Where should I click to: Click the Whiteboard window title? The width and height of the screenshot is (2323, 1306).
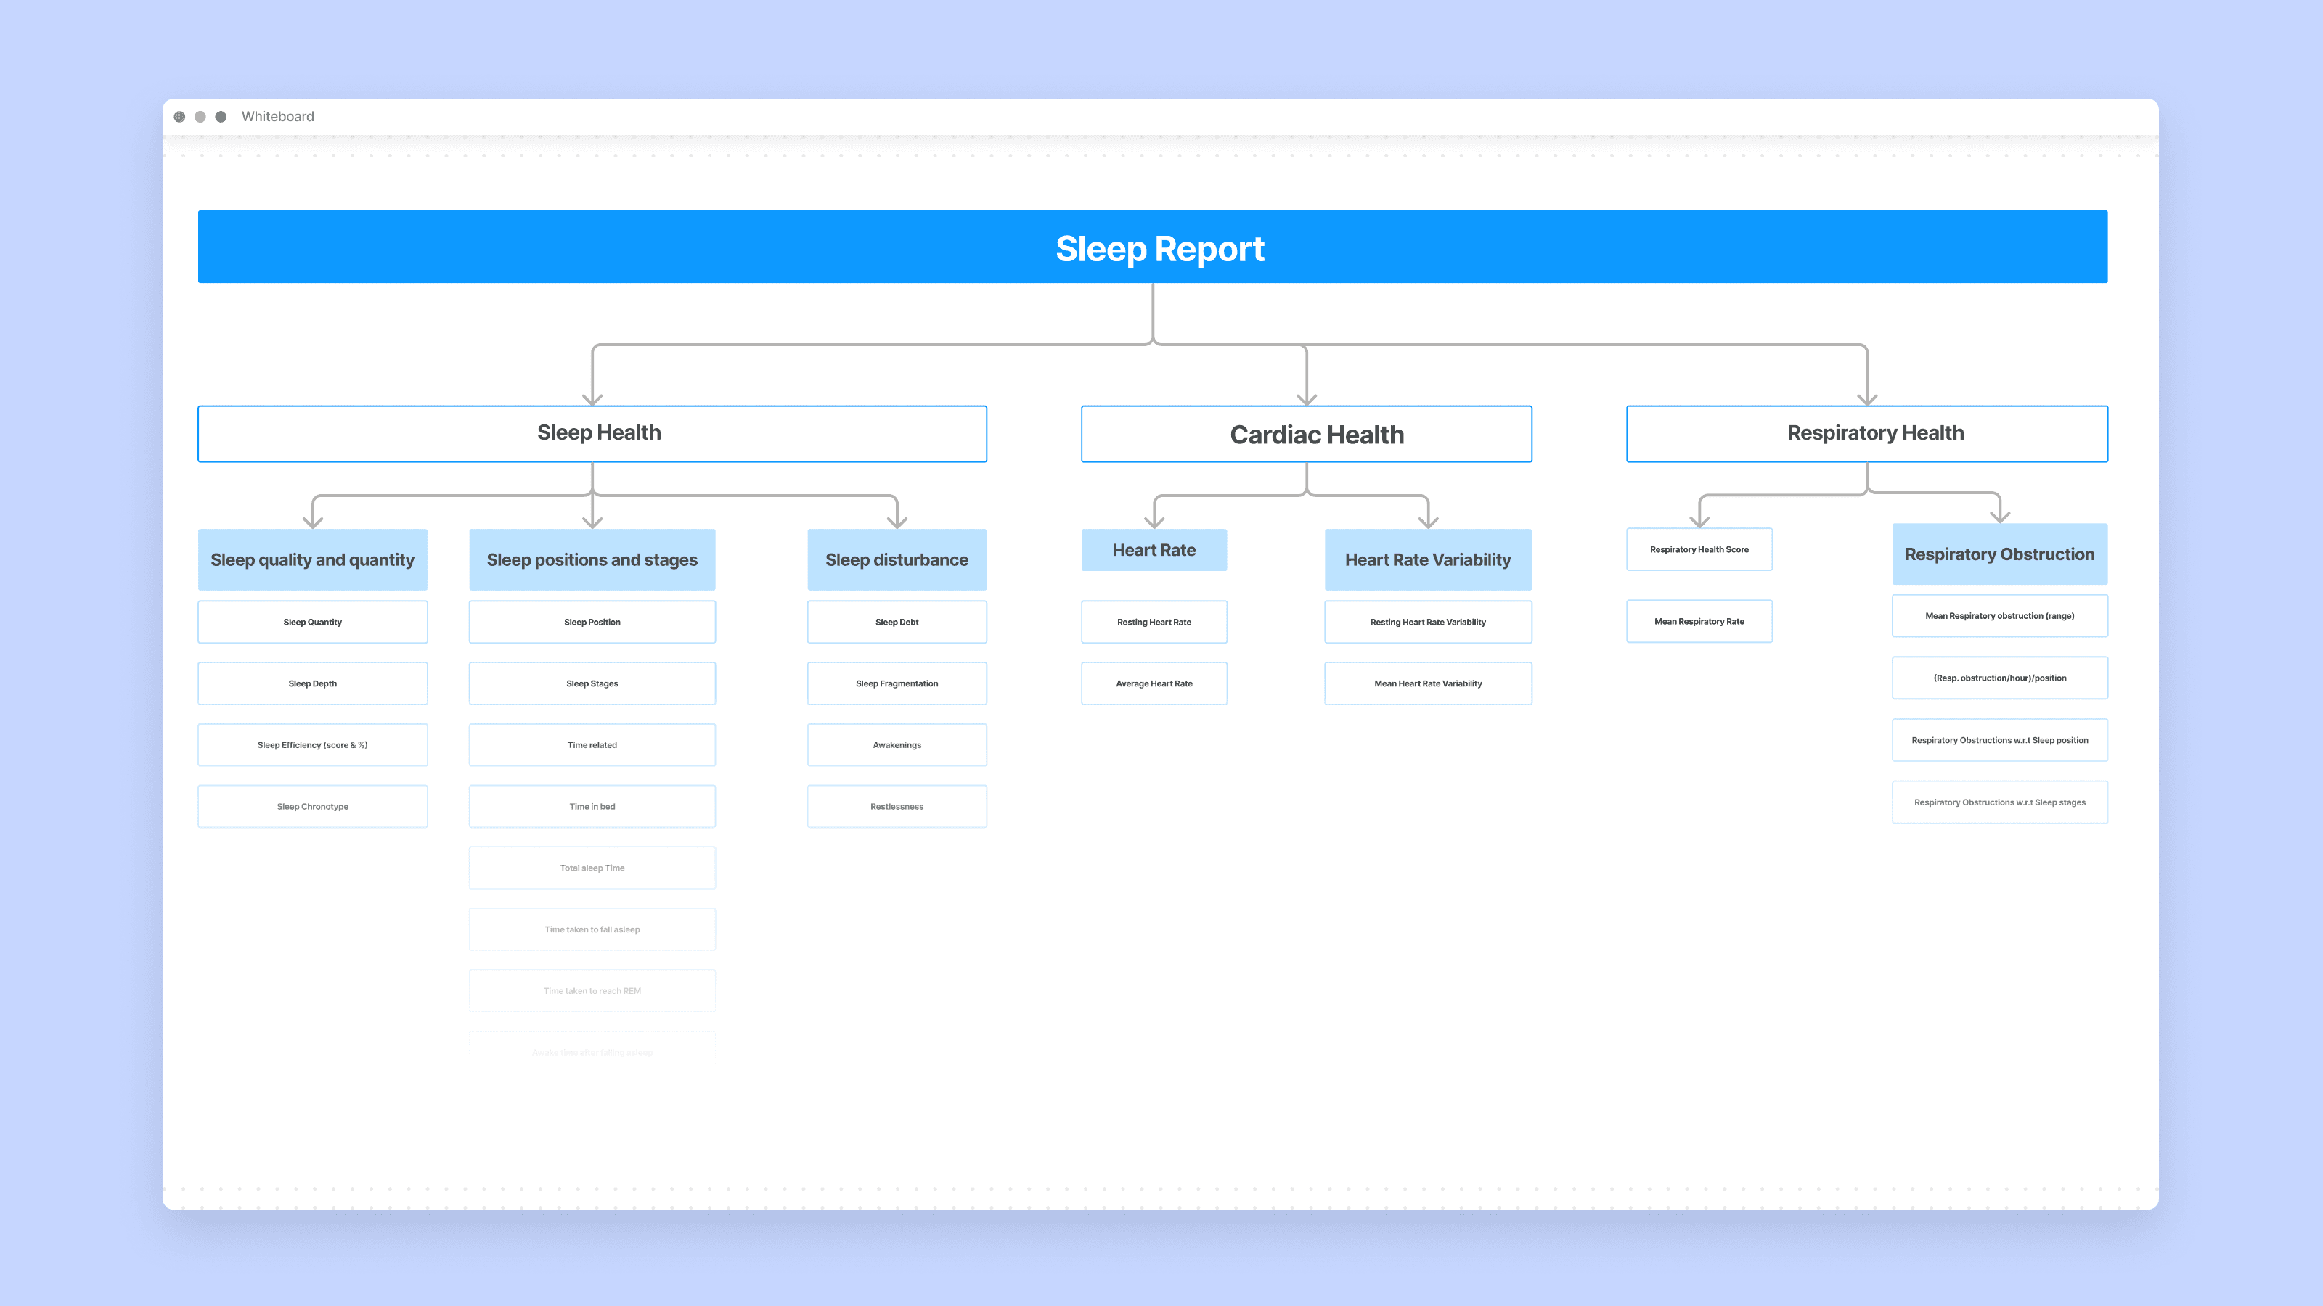pyautogui.click(x=278, y=116)
